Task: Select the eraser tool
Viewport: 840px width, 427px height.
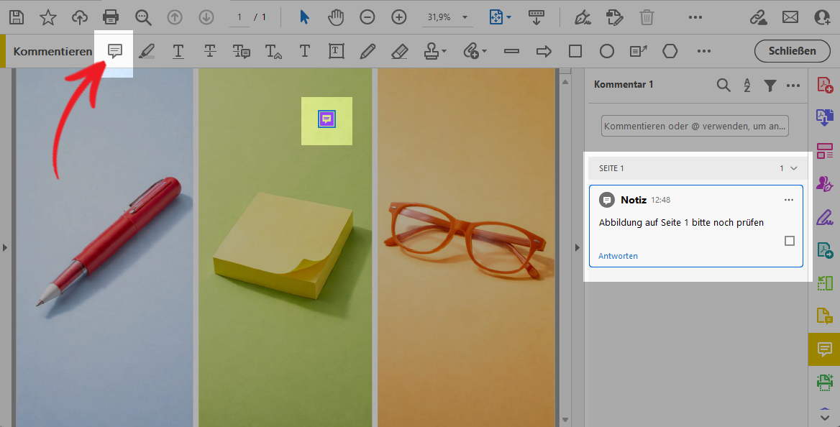Action: coord(399,51)
